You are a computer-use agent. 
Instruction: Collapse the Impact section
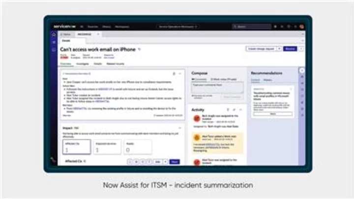tap(180, 128)
